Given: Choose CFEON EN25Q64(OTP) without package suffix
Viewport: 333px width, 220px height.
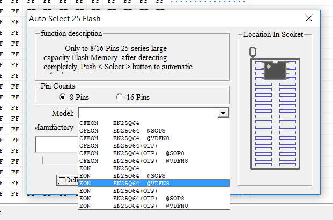Looking at the screenshot, I should tap(154, 146).
